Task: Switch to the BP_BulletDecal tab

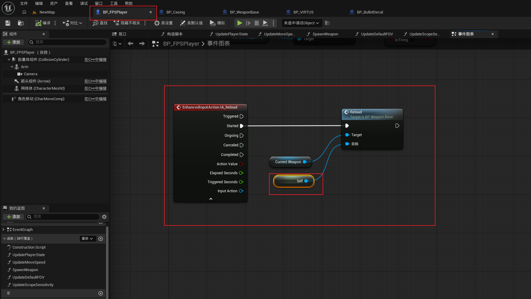Action: (370, 12)
